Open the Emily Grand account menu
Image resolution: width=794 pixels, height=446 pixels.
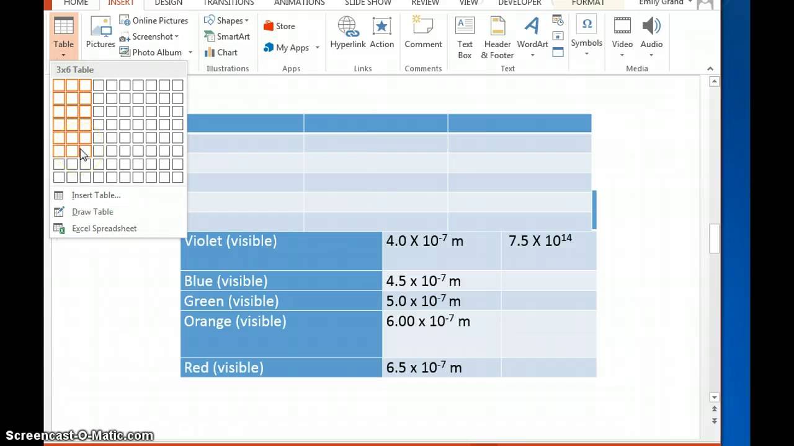[x=667, y=3]
